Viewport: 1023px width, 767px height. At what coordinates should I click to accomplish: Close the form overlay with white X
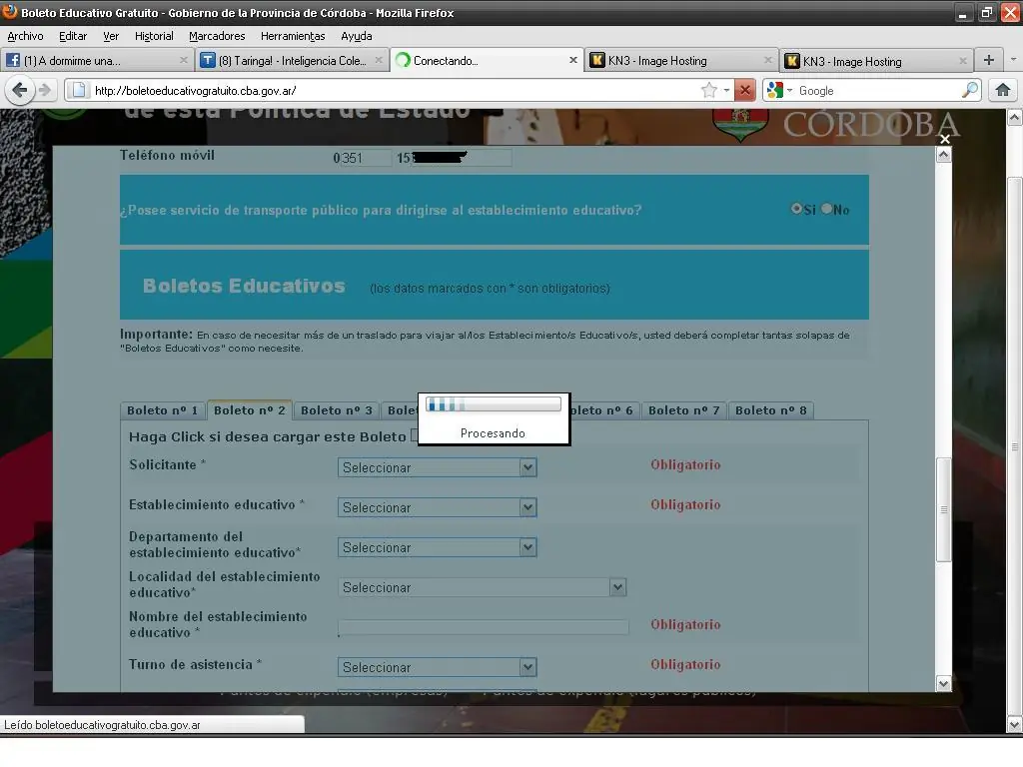[x=944, y=139]
